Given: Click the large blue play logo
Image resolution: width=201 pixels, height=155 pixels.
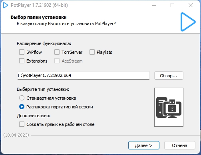Looking at the screenshot, I should click(x=188, y=22).
